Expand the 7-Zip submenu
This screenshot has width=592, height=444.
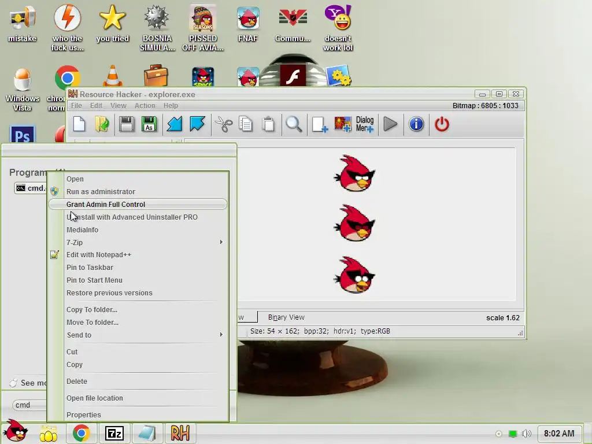(x=138, y=242)
